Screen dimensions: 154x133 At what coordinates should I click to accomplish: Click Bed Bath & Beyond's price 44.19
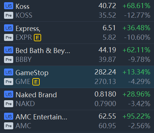tap(107, 50)
